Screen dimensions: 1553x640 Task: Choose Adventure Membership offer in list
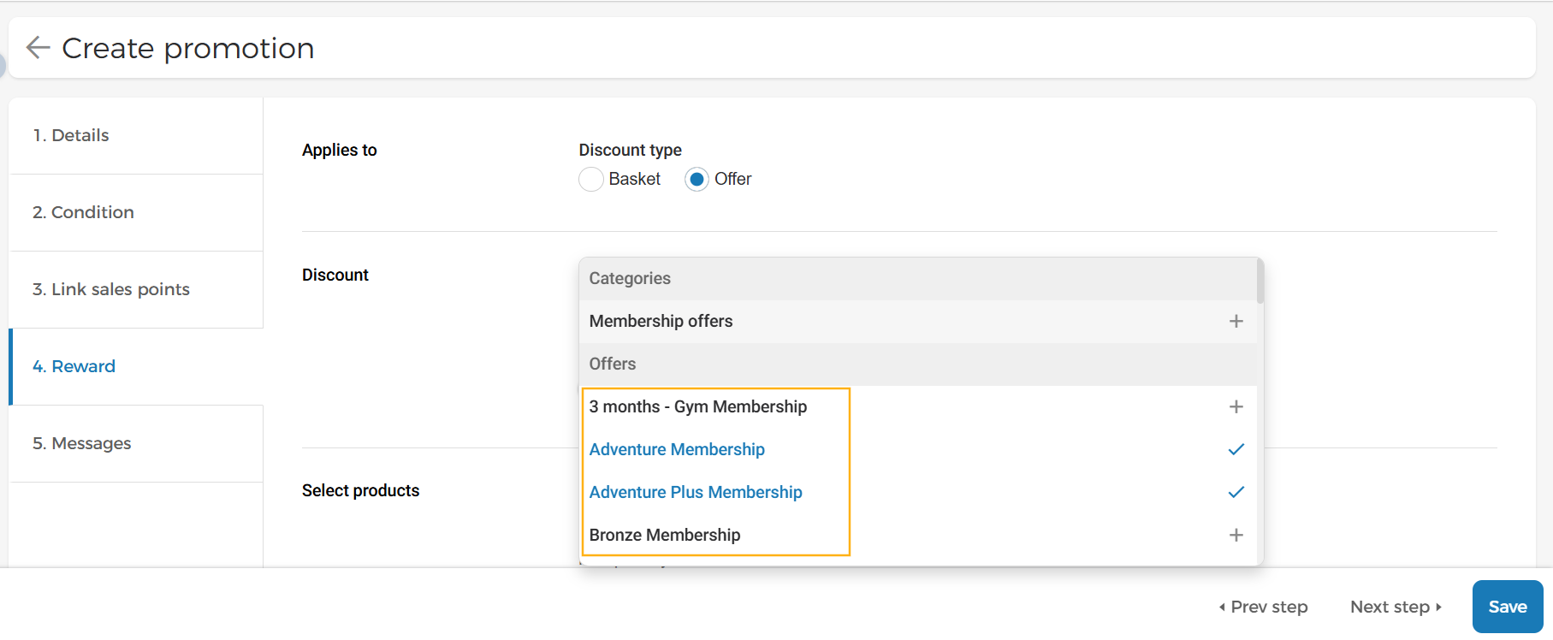917,449
